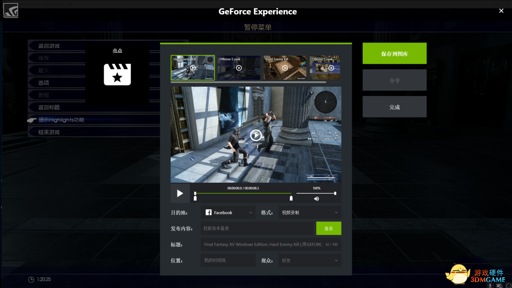
Task: Click the GeForce Experience logo icon
Action: pos(10,10)
